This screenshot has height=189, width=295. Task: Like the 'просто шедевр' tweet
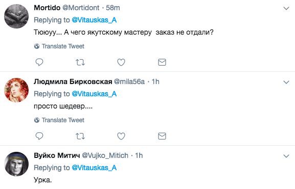click(x=121, y=136)
